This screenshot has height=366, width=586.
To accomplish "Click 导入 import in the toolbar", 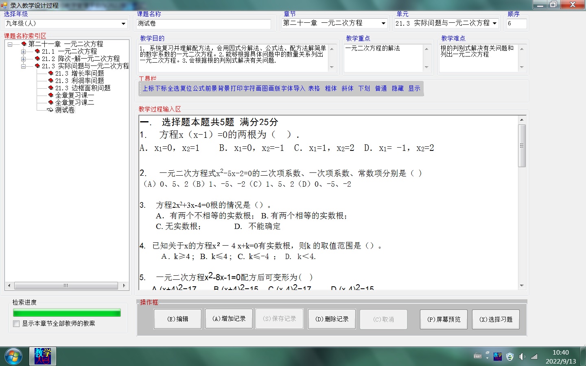I will tap(300, 88).
